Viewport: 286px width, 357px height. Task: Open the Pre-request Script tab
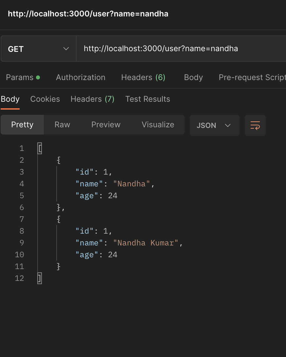(x=252, y=77)
